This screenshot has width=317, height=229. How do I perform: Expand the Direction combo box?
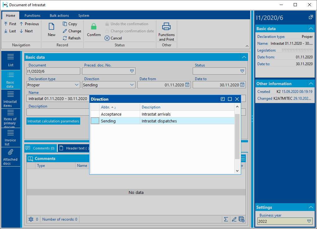[132, 85]
